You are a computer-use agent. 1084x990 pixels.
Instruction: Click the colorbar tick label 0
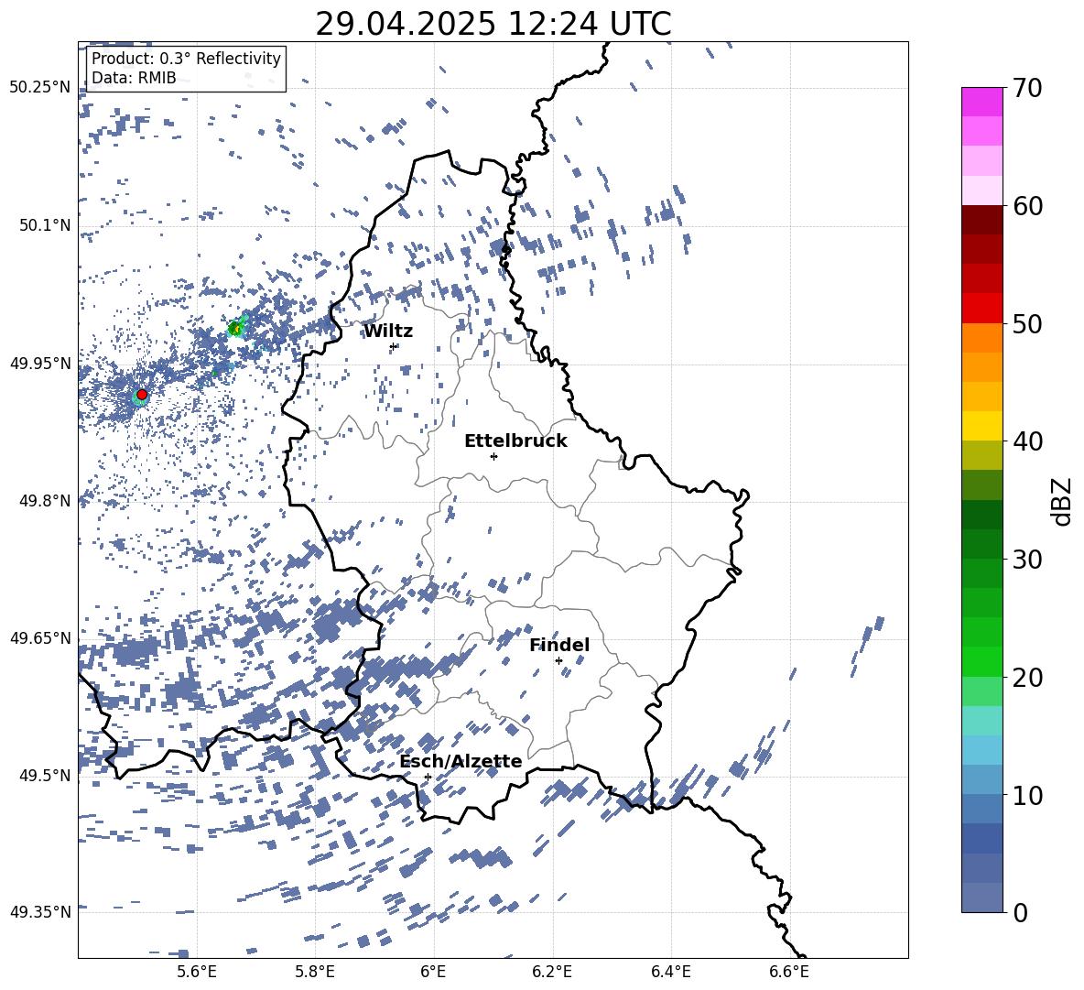tap(1020, 912)
